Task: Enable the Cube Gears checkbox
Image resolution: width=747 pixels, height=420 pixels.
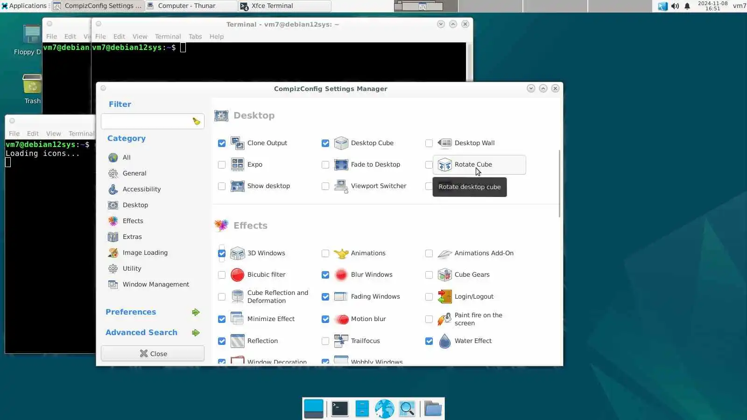Action: (x=429, y=275)
